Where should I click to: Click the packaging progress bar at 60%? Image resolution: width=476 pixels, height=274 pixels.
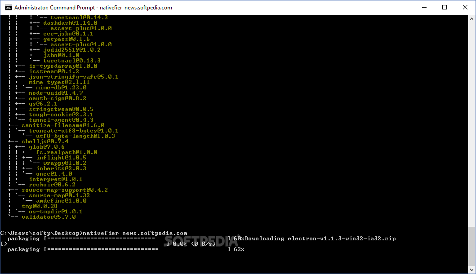(x=126, y=239)
